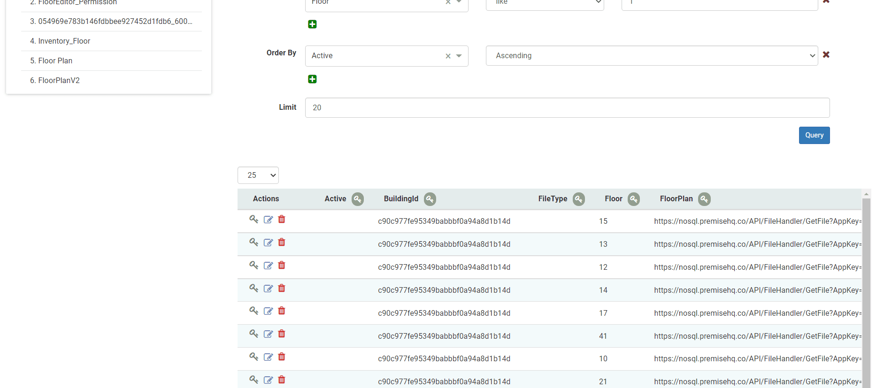Search by Floor column key icon

634,199
